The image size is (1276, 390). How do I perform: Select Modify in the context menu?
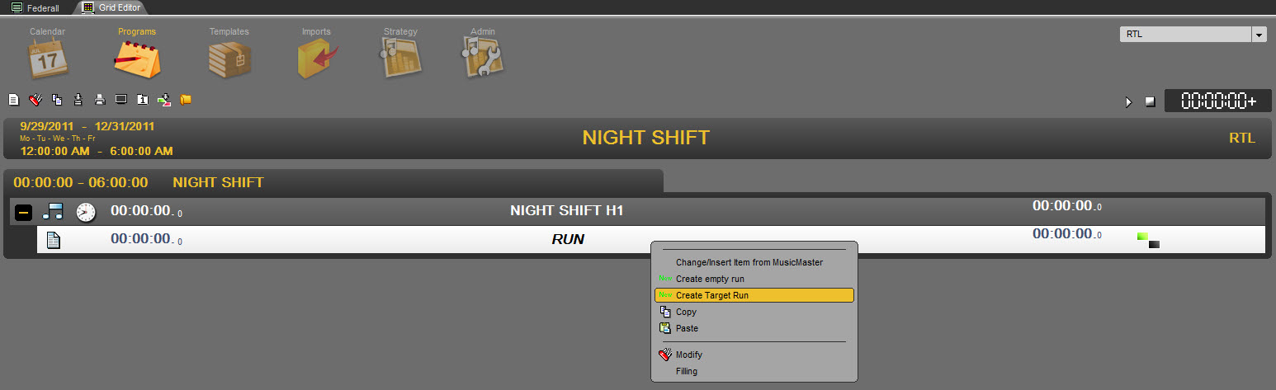coord(688,355)
